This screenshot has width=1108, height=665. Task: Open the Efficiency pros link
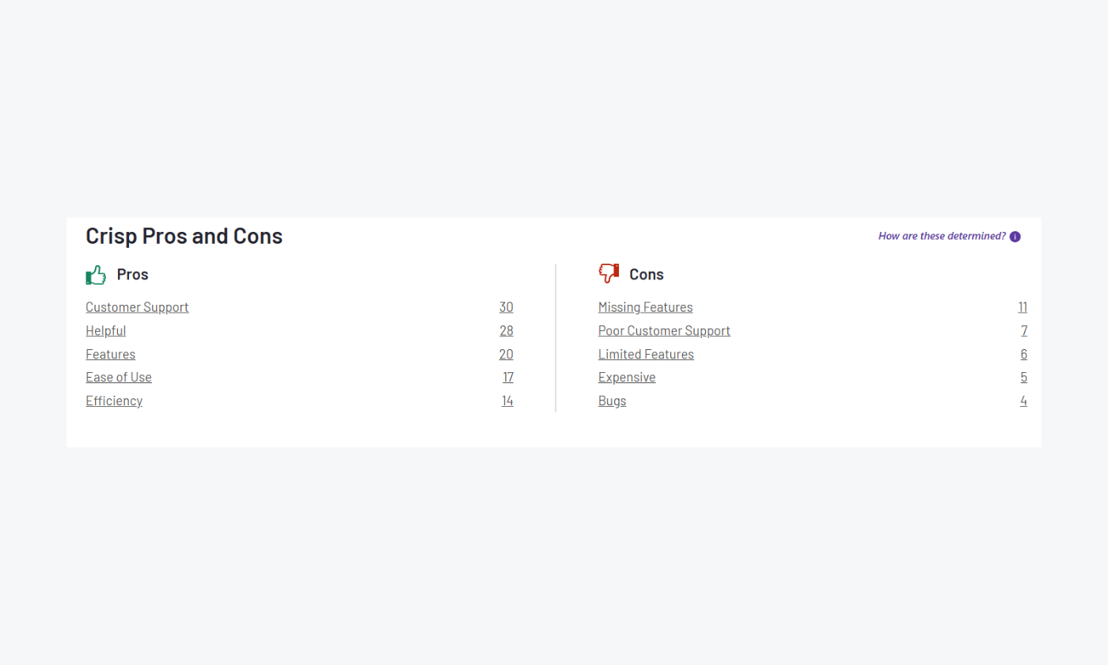[x=114, y=401]
